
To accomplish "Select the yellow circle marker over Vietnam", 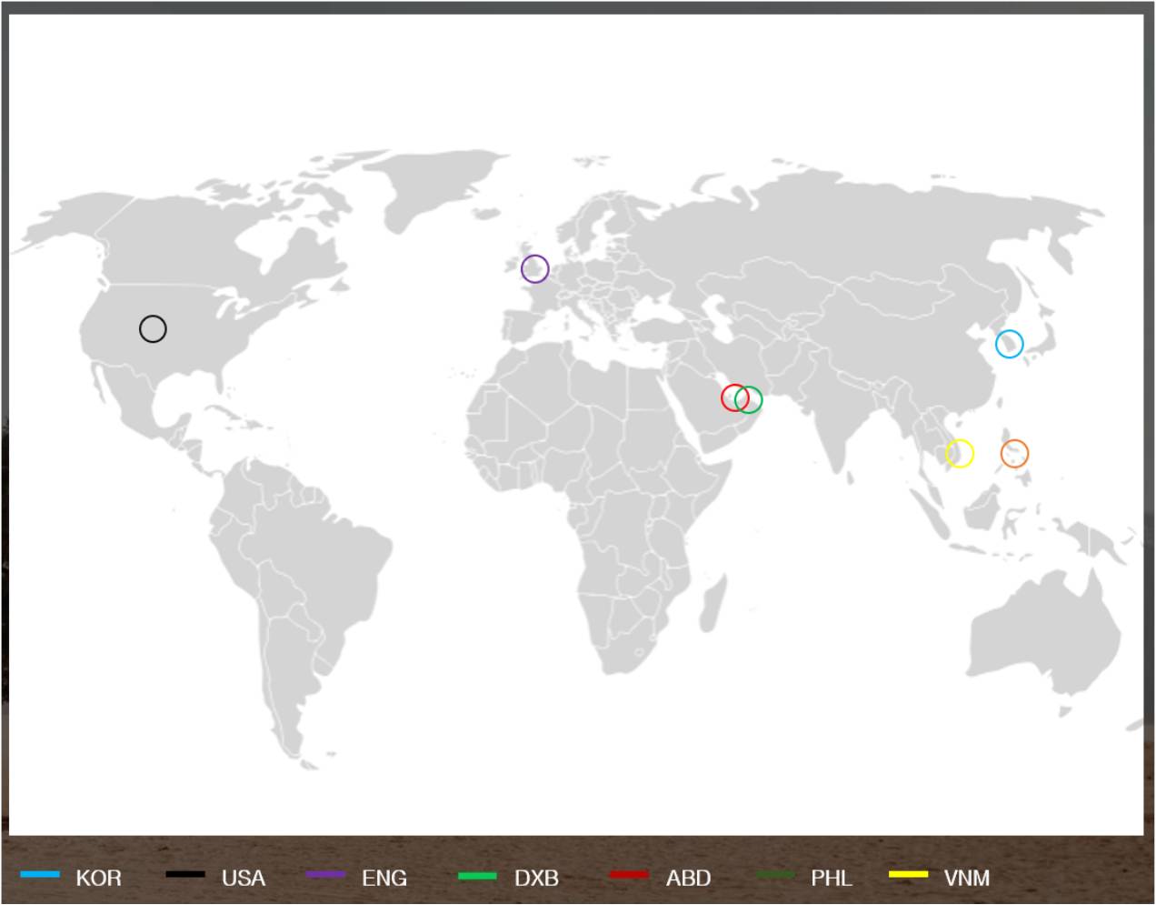I will (960, 453).
